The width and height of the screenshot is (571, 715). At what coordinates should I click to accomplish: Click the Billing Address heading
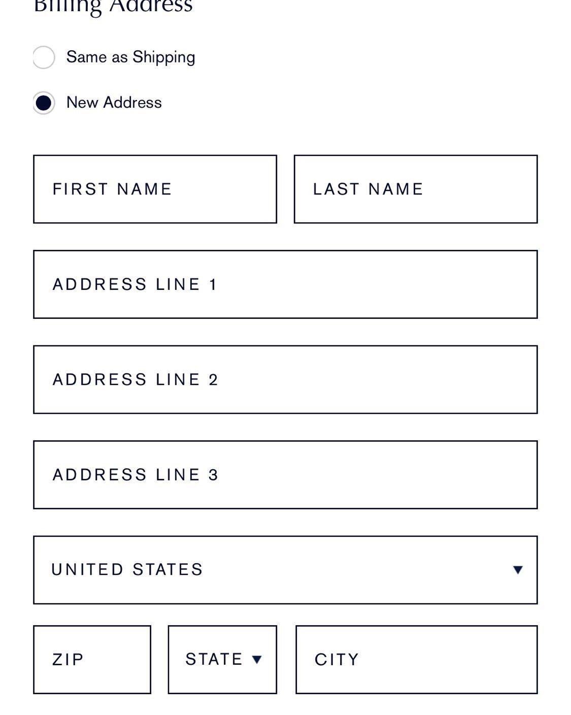click(x=113, y=6)
